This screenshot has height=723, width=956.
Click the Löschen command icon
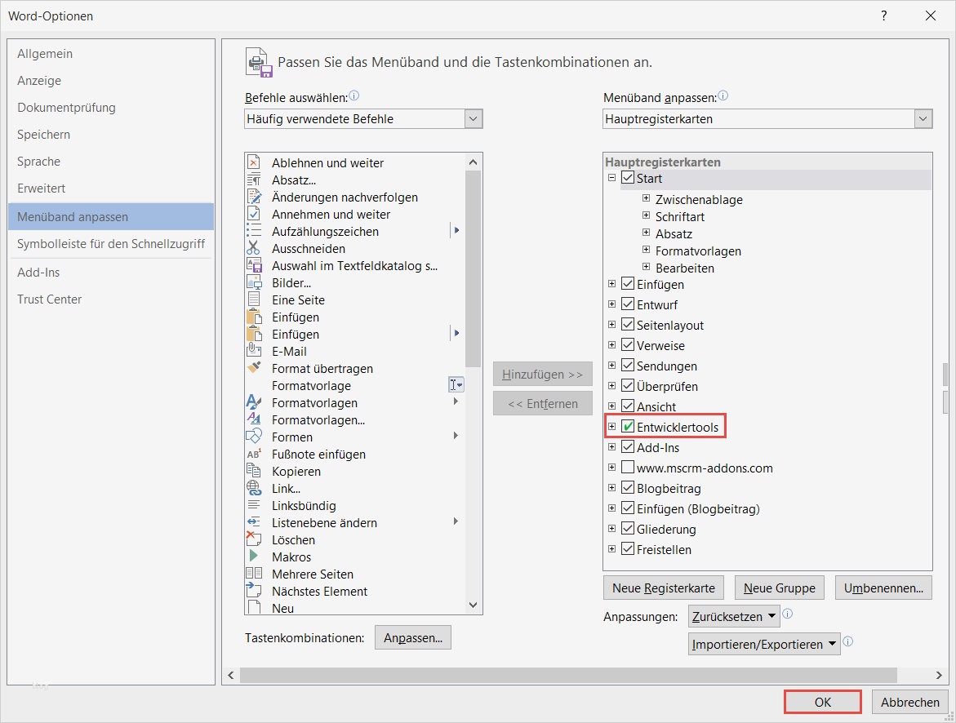click(254, 539)
